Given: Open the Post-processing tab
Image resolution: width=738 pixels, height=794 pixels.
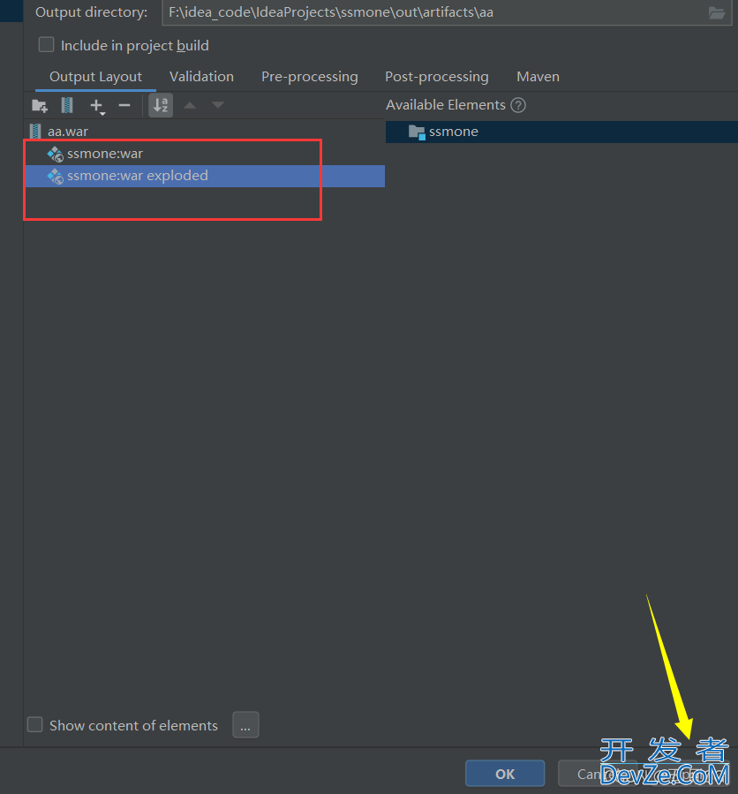Looking at the screenshot, I should pos(437,77).
